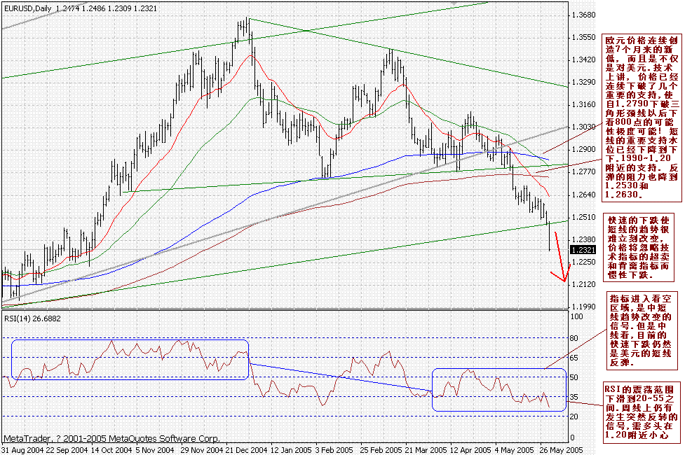Click the 1.3030 price axis label
Screen dimensions: 692x455
point(583,127)
